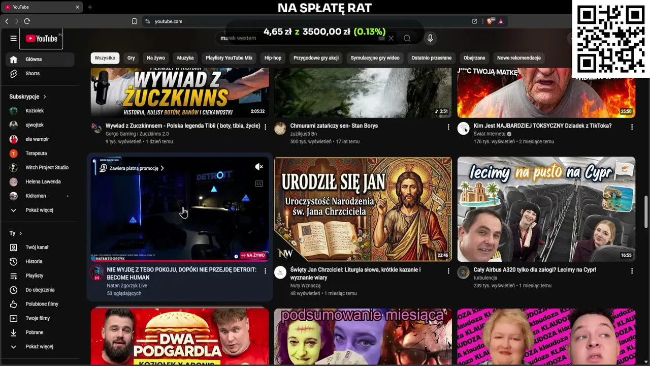650x366 pixels.
Task: Select the Hip-hop chip
Action: click(273, 58)
